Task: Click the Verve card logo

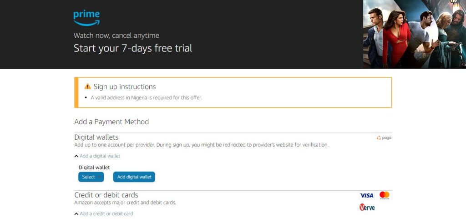Action: (367, 208)
